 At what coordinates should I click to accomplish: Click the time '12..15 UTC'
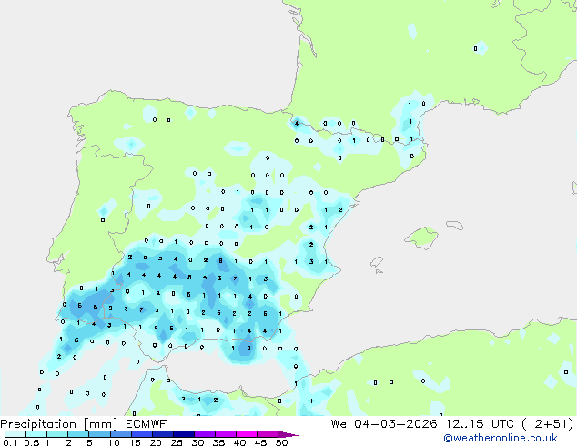pyautogui.click(x=479, y=424)
